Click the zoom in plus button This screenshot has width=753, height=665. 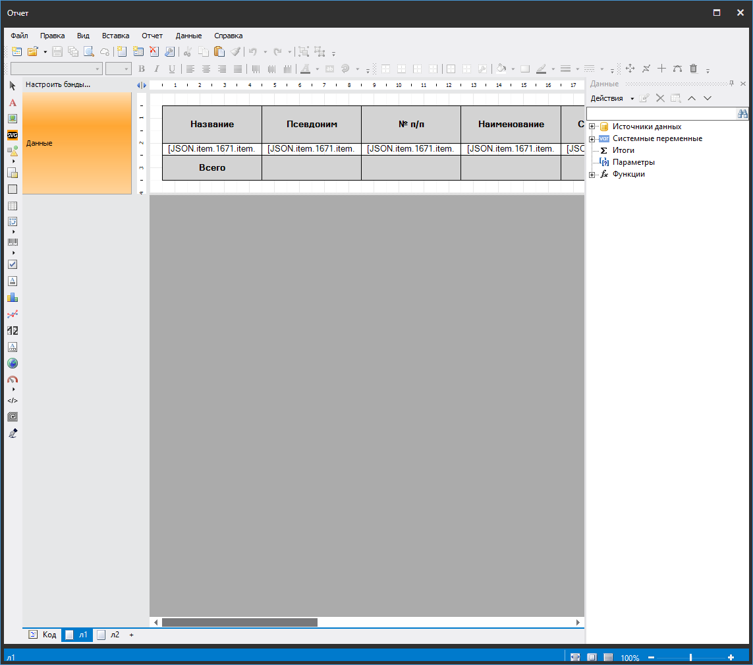[x=731, y=658]
